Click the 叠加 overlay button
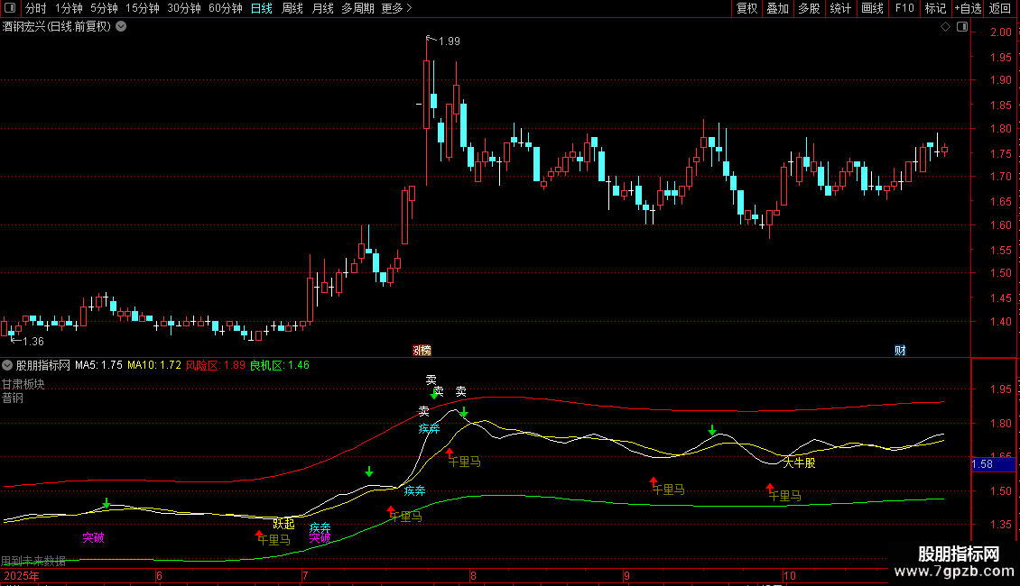 777,8
